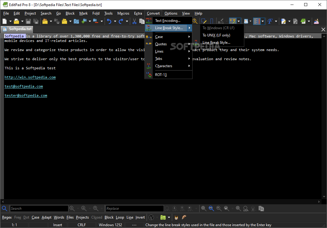327x228 pixels.
Task: Click the blue magnifier icon beside Search box
Action: click(x=4, y=209)
